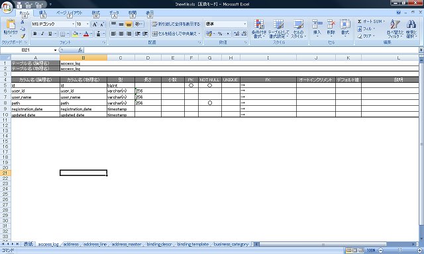Viewport: 424px width, 254px height.
Task: Expand the formula bar
Action: click(421, 50)
